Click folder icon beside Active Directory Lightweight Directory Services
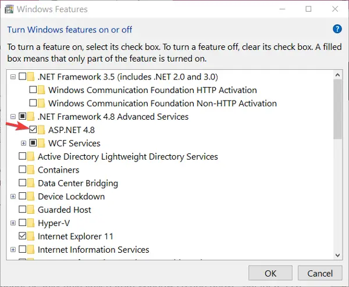 (x=31, y=156)
